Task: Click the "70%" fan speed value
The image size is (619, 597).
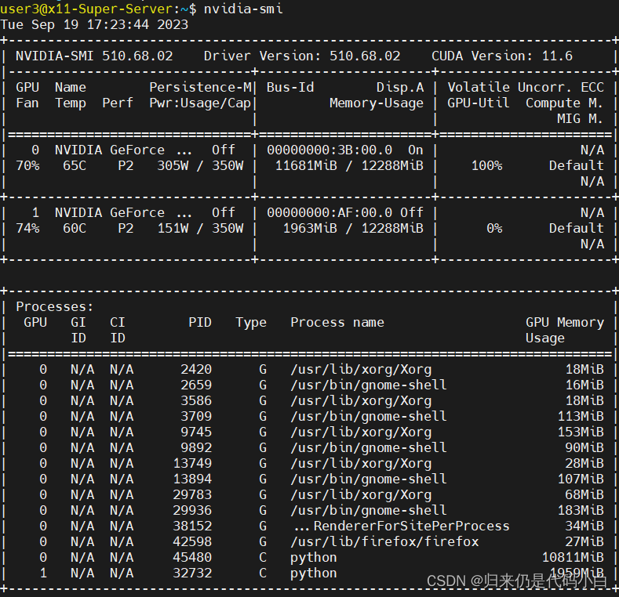Action: pos(27,165)
